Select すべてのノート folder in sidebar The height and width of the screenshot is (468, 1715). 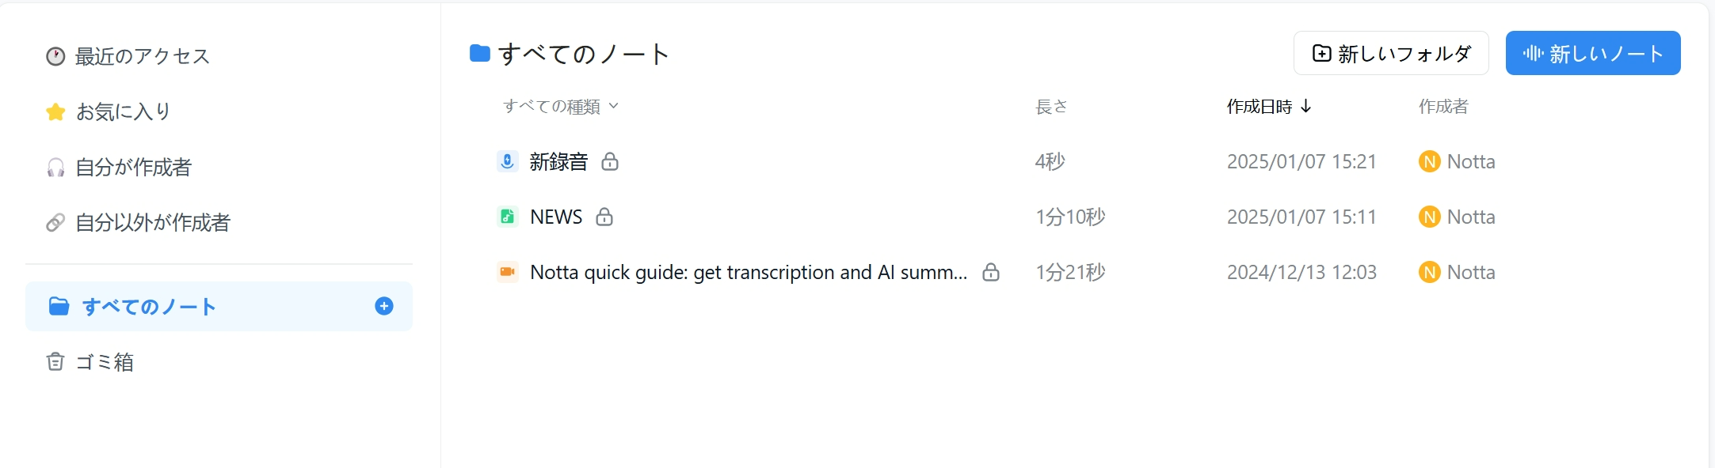[x=219, y=306]
